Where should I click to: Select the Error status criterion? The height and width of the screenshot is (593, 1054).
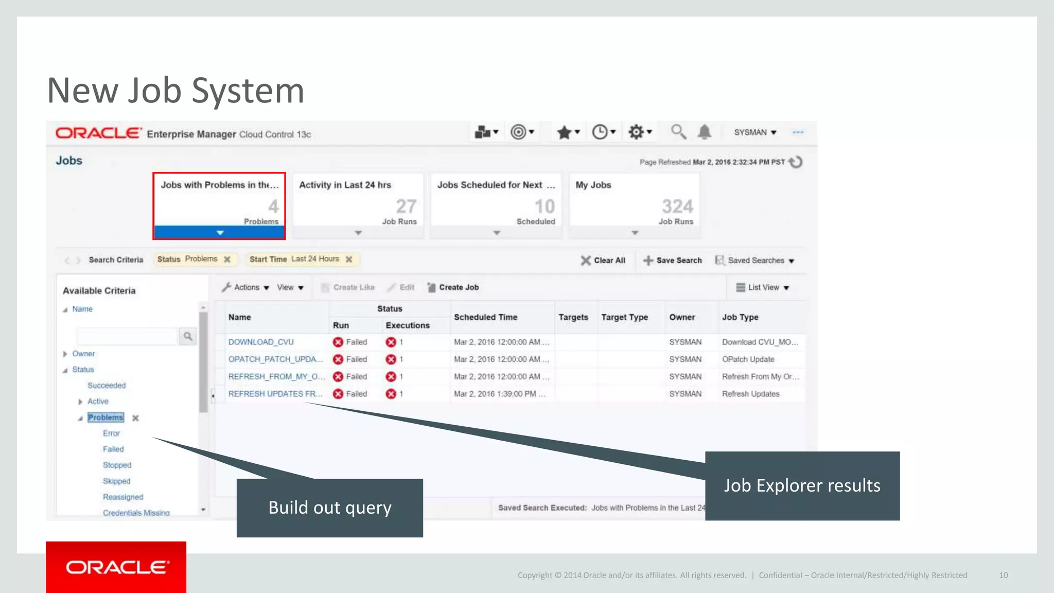111,433
